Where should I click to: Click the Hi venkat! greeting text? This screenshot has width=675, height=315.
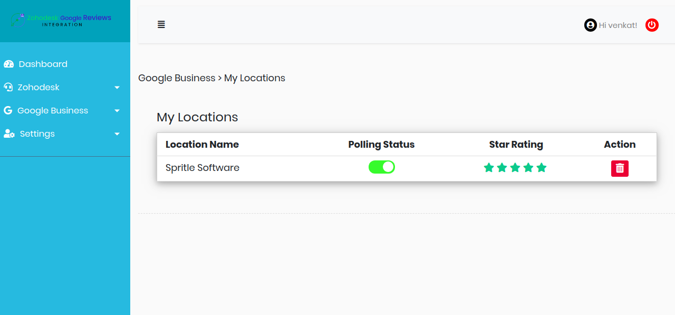[618, 25]
